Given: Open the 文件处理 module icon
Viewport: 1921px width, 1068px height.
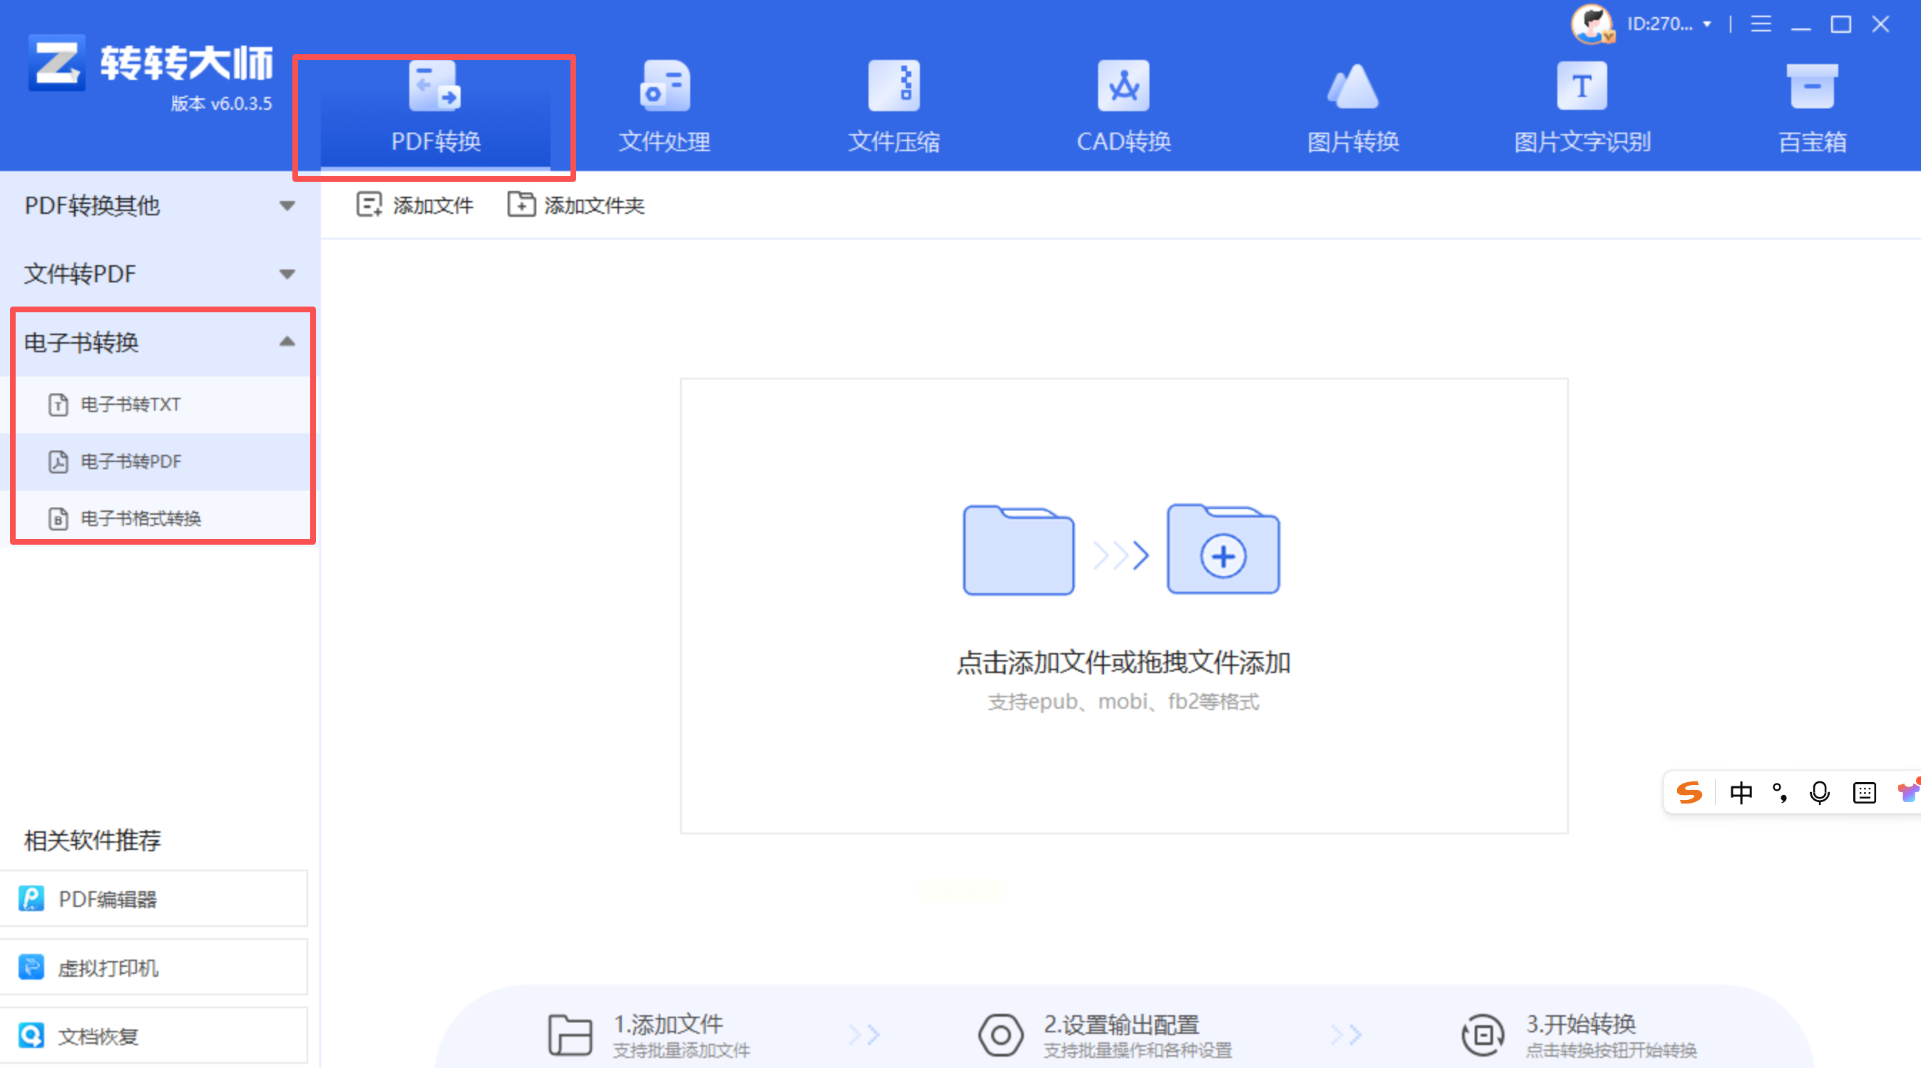Looking at the screenshot, I should coord(665,86).
